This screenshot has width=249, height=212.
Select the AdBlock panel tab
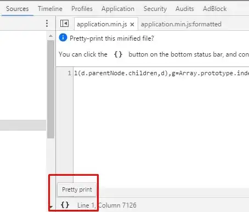tap(214, 9)
